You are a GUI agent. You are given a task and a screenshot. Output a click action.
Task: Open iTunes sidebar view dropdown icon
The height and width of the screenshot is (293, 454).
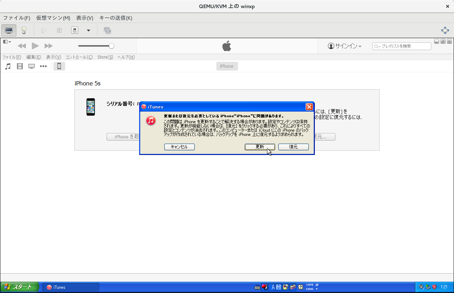point(7,42)
